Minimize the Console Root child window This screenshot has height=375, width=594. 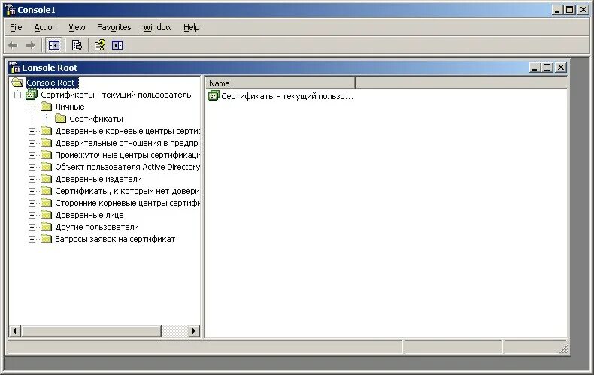(x=535, y=68)
